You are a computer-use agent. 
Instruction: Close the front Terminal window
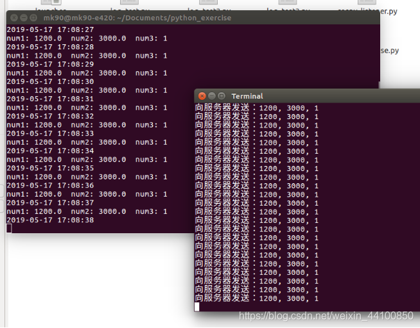[202, 96]
